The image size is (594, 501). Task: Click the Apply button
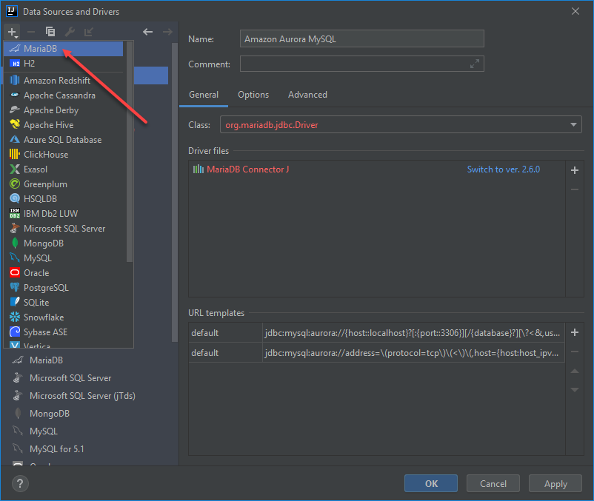pyautogui.click(x=555, y=483)
